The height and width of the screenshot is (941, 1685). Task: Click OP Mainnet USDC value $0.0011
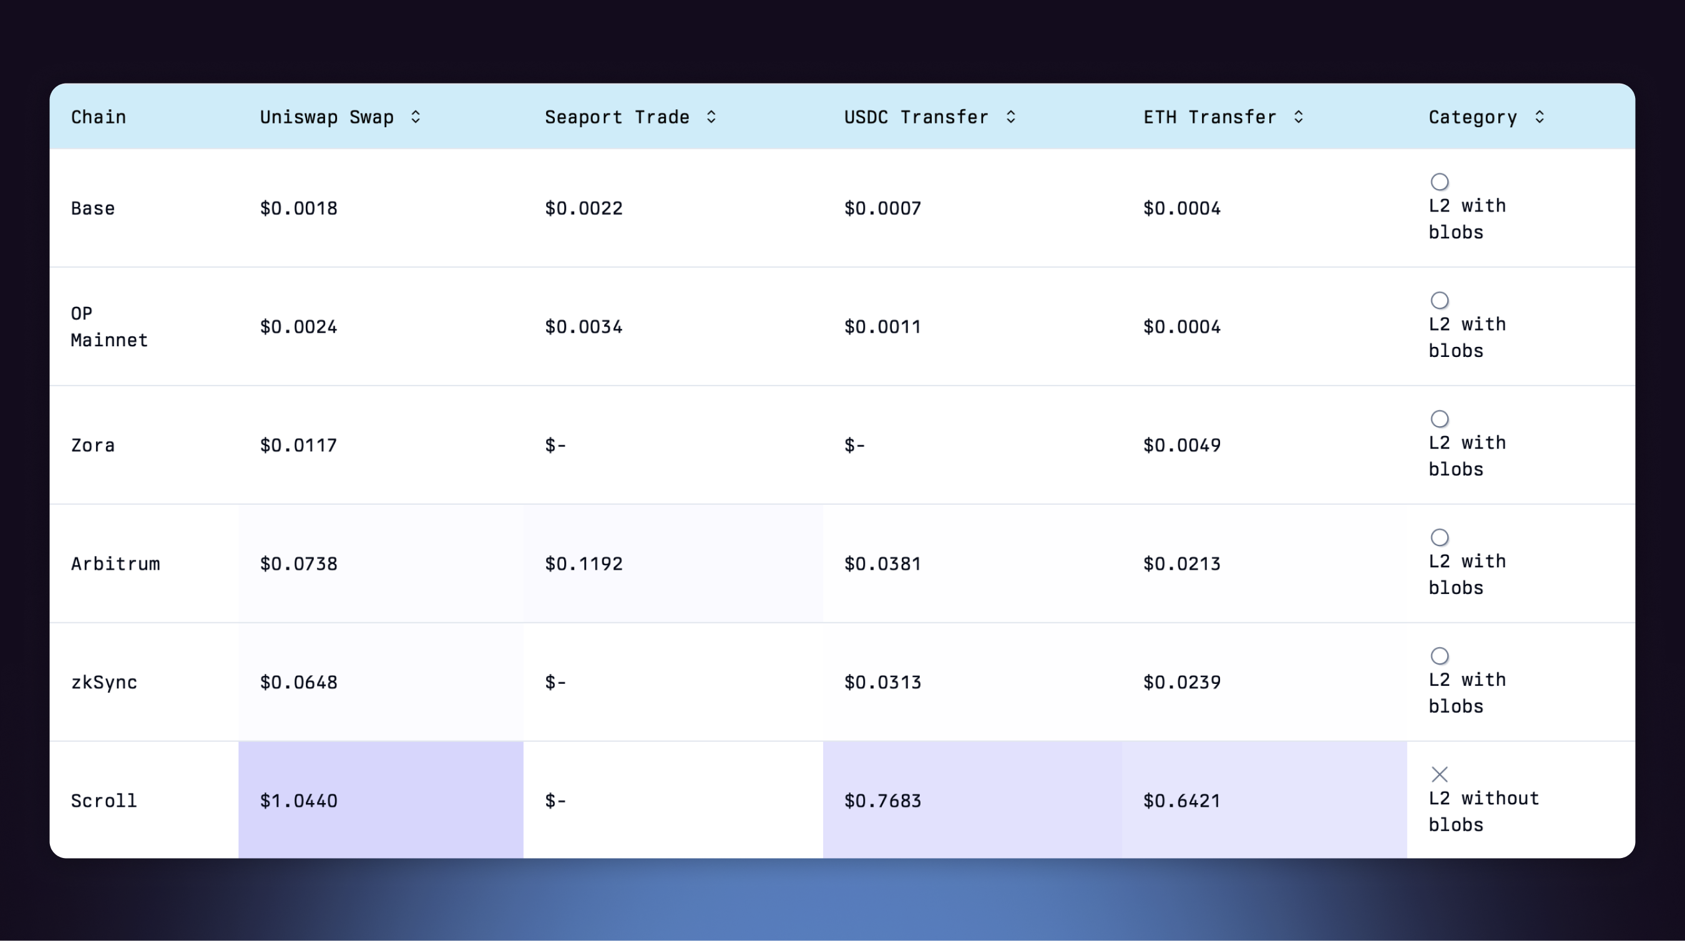point(882,327)
